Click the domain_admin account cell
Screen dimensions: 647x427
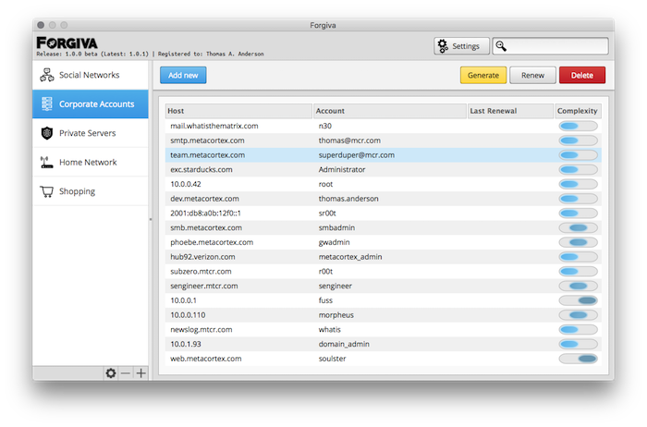[x=344, y=344]
